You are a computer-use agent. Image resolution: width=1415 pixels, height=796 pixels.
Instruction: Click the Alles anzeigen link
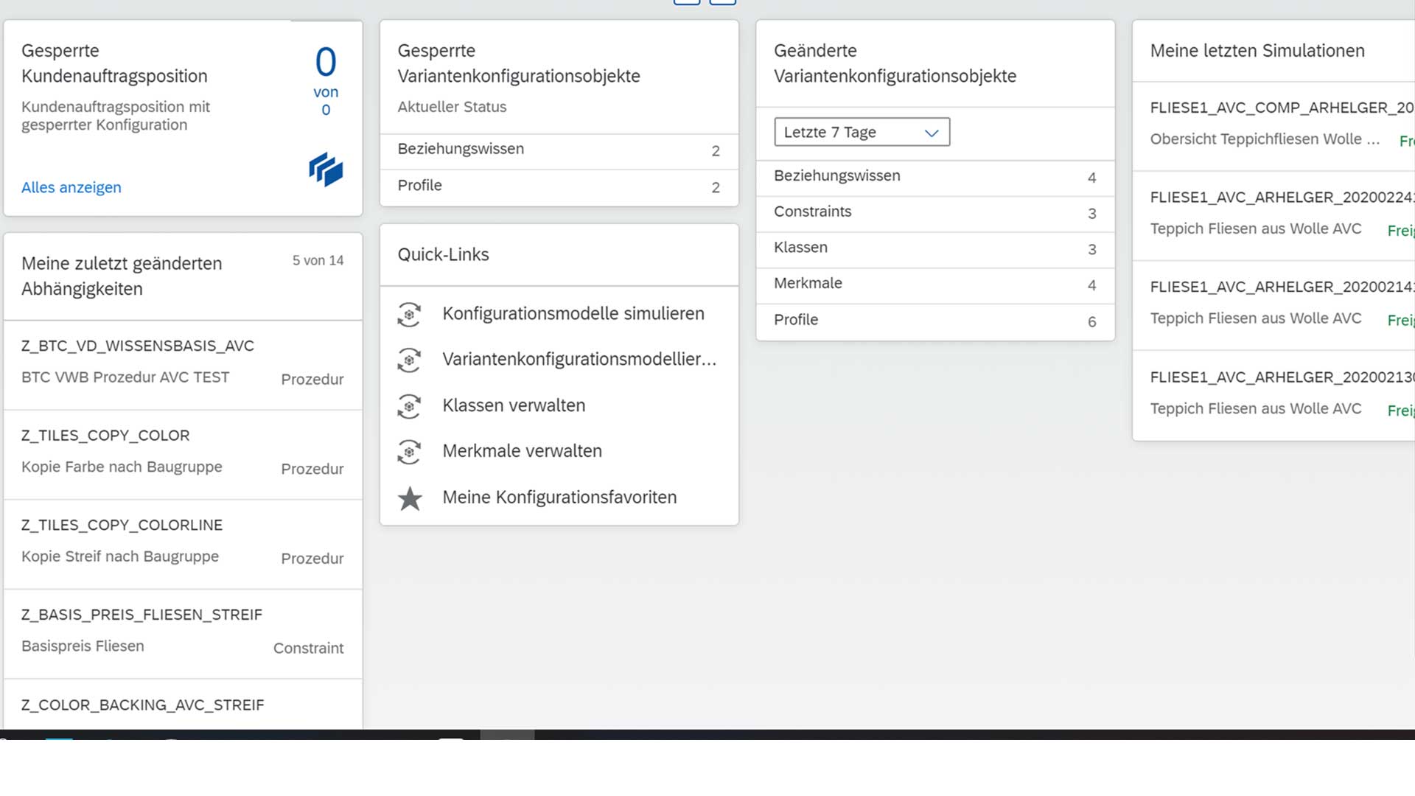point(71,187)
